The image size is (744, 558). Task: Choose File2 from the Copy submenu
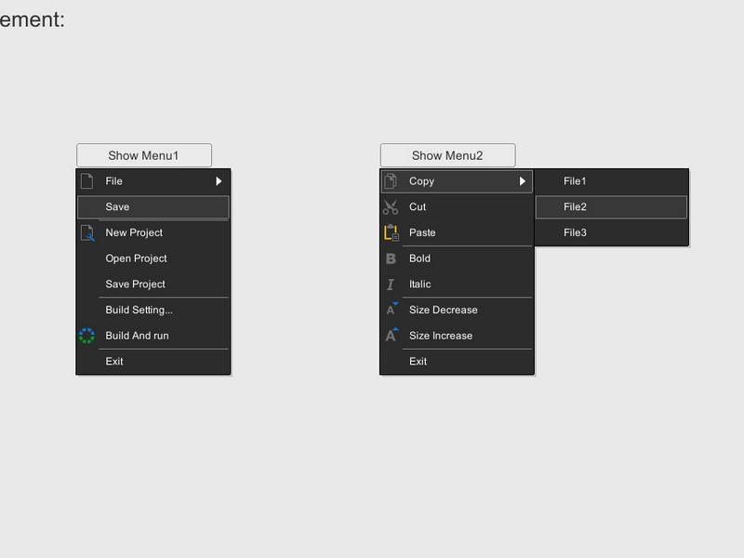click(x=611, y=207)
